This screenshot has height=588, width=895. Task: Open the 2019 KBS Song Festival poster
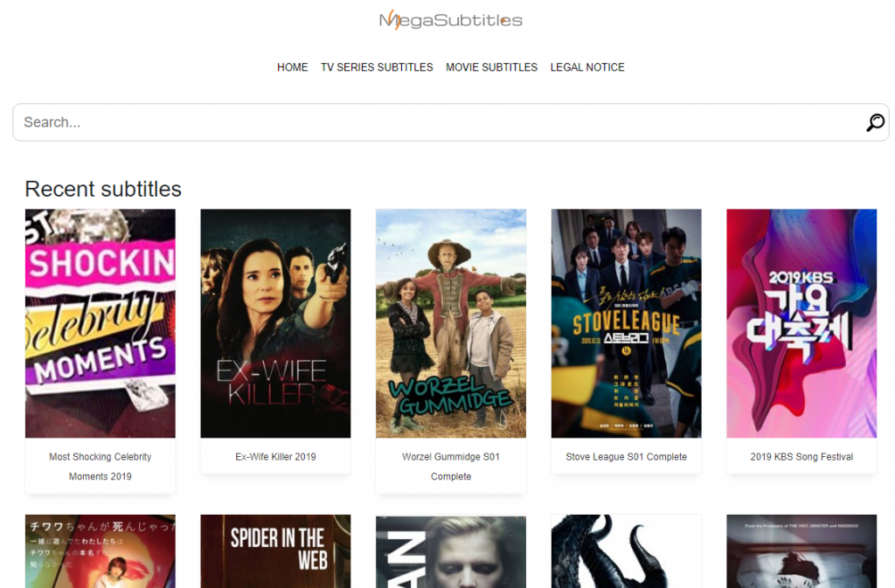[801, 323]
